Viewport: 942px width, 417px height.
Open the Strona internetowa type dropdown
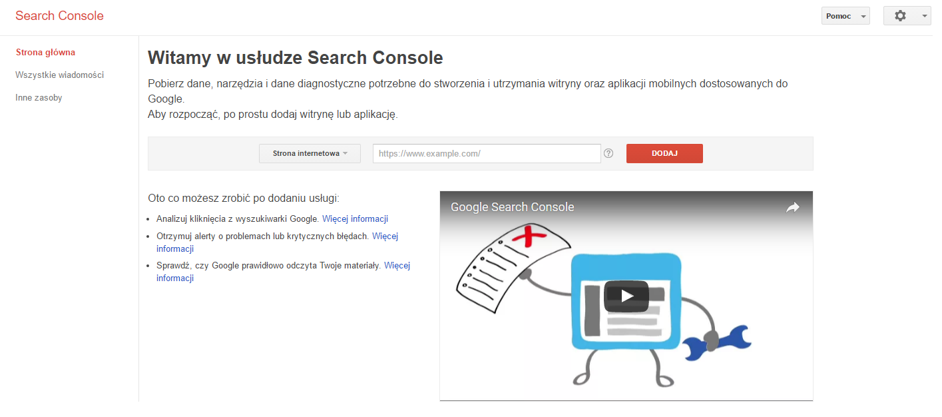(x=310, y=153)
